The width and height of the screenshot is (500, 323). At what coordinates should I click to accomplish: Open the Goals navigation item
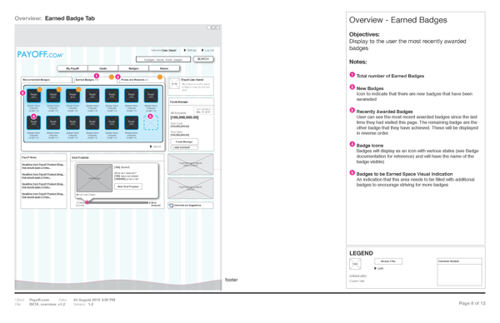click(x=103, y=68)
